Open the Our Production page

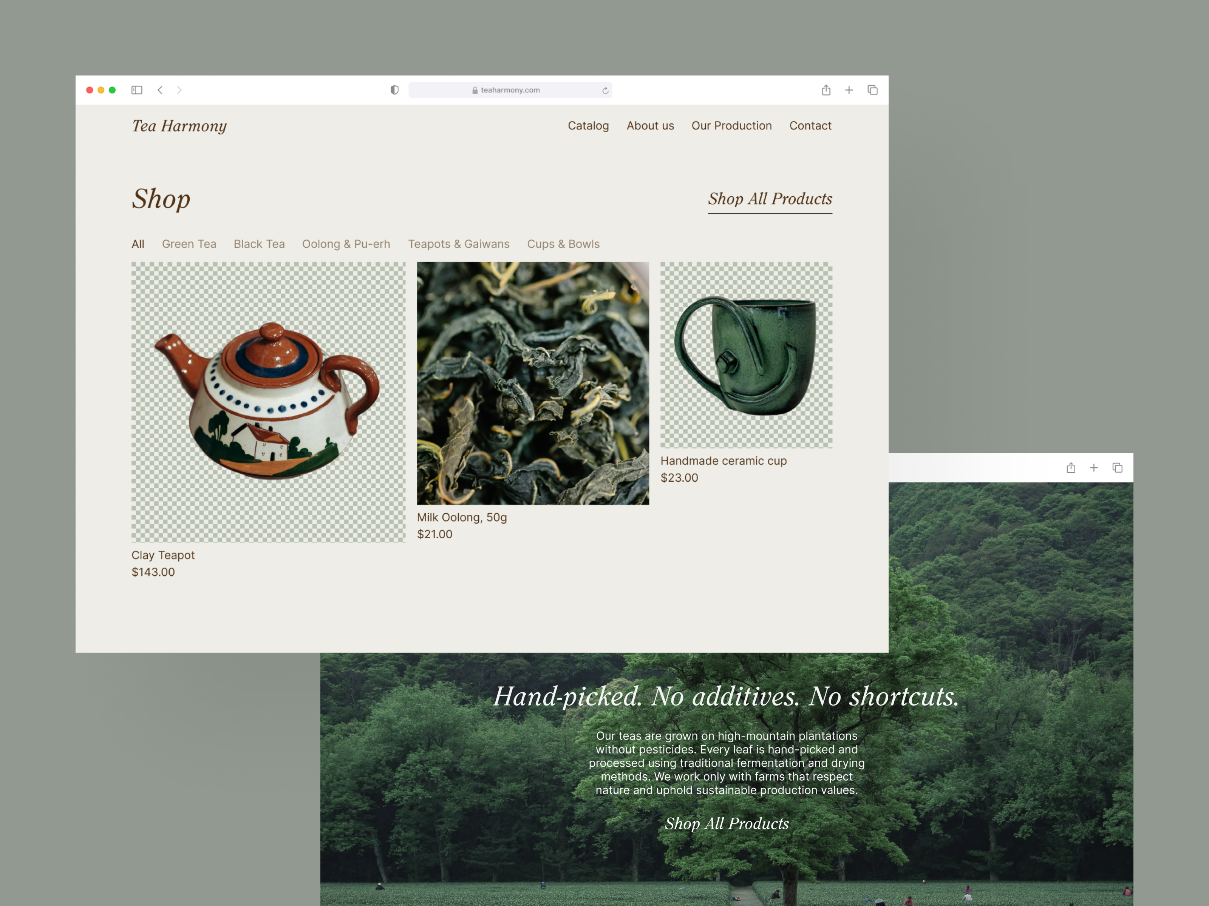(x=731, y=126)
